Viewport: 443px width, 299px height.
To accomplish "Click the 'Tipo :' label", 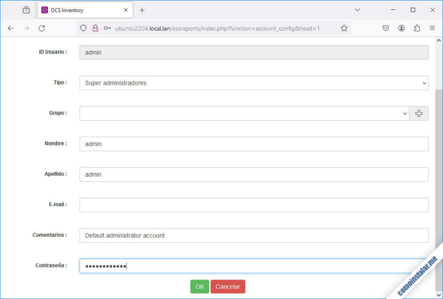I will click(60, 82).
